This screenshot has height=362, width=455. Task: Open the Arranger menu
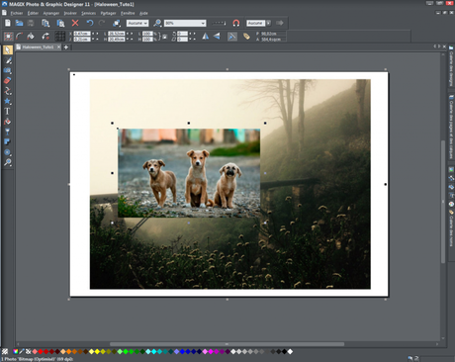pos(51,13)
